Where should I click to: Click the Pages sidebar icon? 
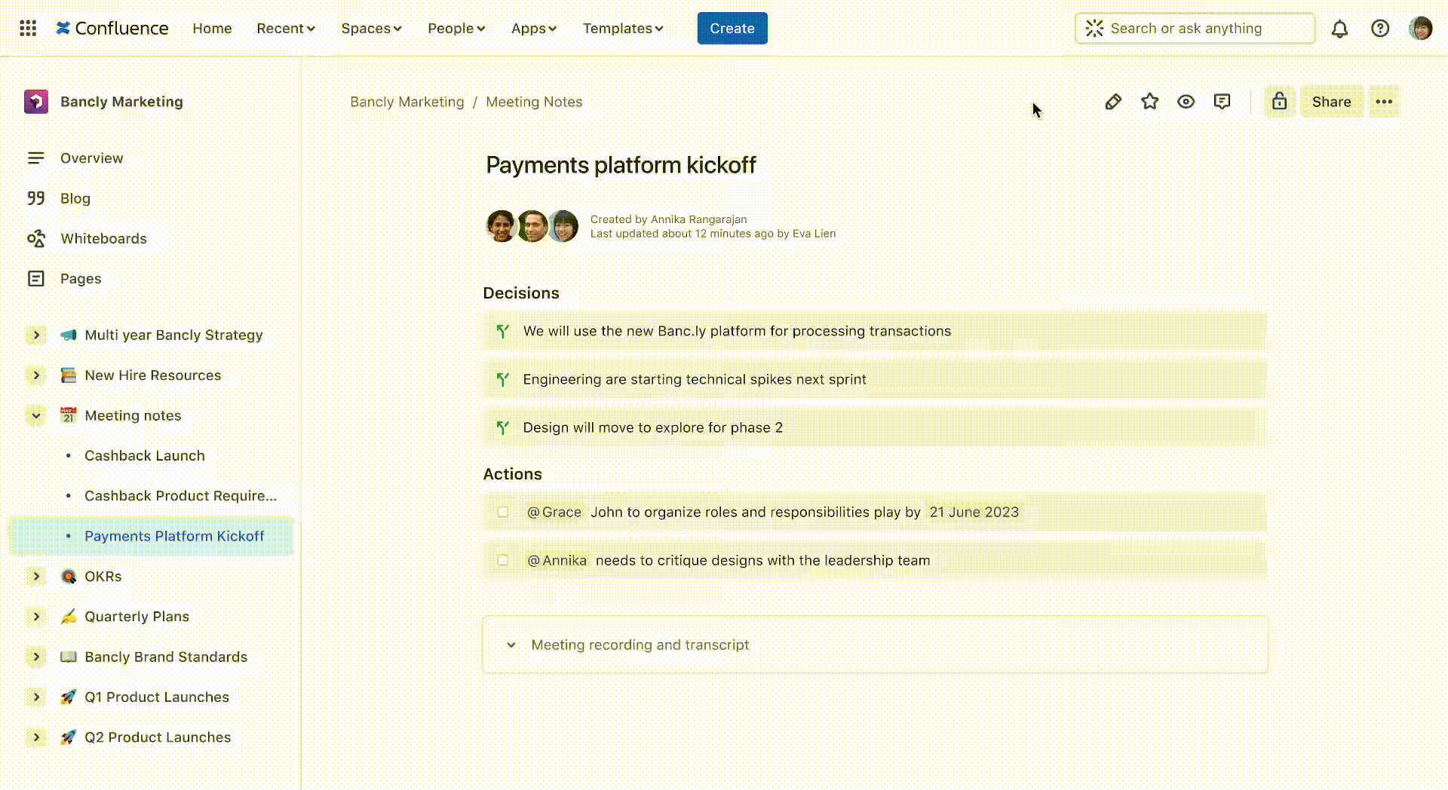click(x=35, y=279)
